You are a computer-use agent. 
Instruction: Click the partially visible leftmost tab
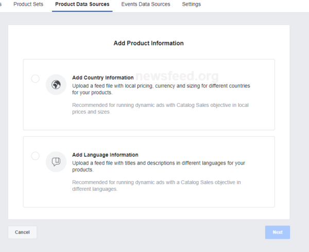[x=2, y=4]
